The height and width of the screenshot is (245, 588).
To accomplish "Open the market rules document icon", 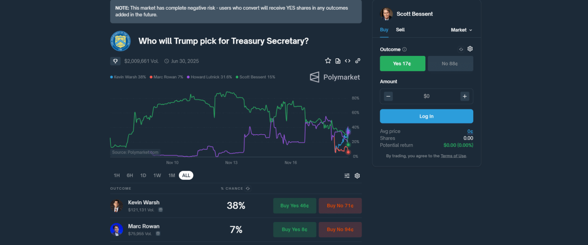I will click(x=338, y=61).
